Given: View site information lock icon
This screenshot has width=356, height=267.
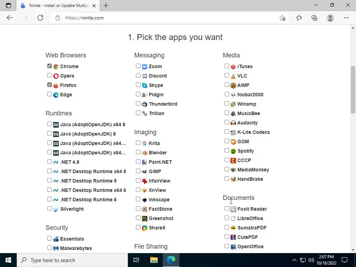Looking at the screenshot, I should [x=58, y=18].
